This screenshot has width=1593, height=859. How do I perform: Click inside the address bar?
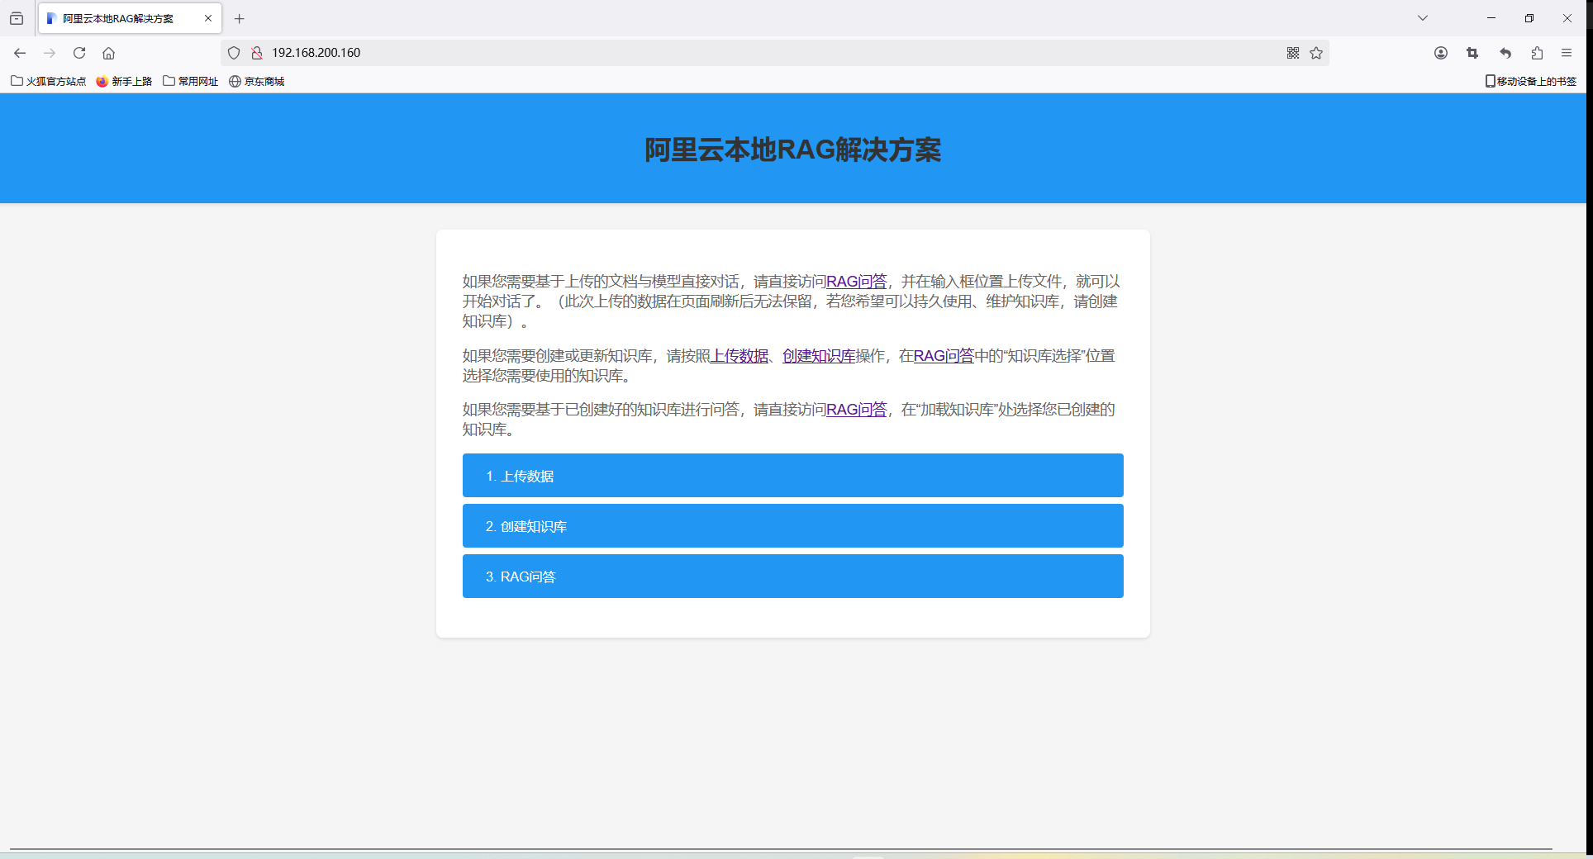coord(578,52)
